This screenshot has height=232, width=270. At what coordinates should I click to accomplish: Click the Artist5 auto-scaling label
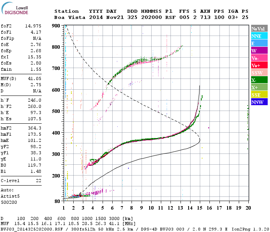[x=10, y=196]
